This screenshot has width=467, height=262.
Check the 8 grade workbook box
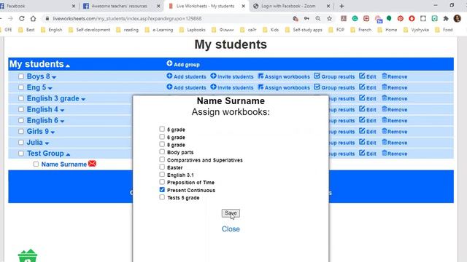click(162, 144)
